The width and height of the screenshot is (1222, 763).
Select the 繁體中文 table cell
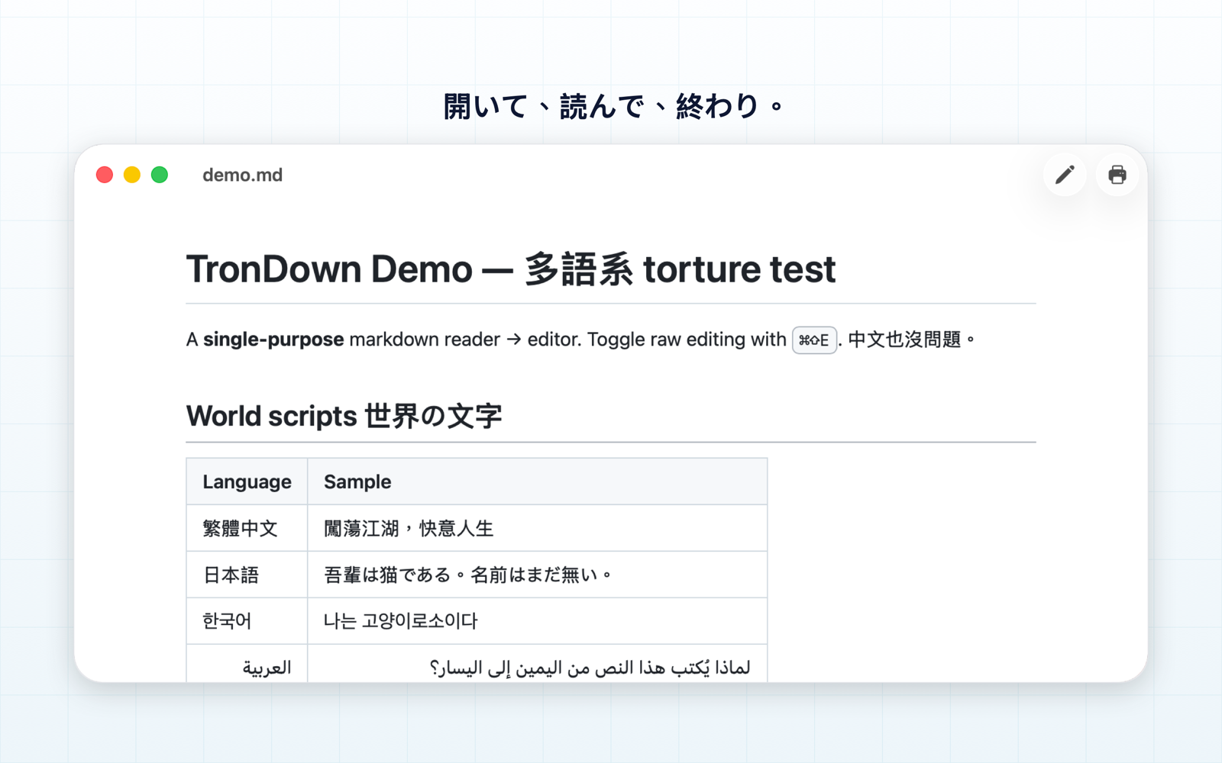tap(247, 528)
